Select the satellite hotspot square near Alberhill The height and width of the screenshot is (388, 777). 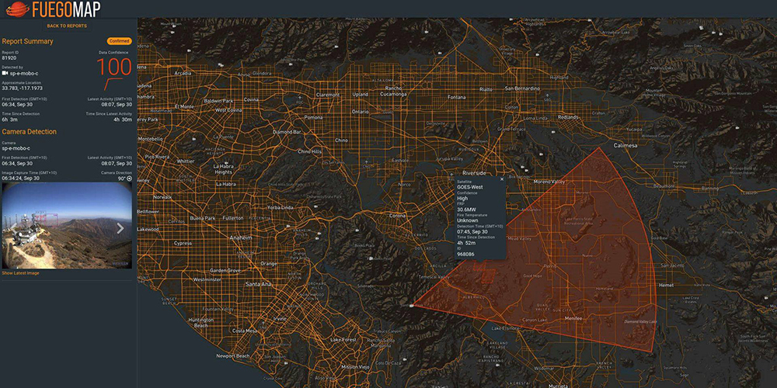[488, 277]
